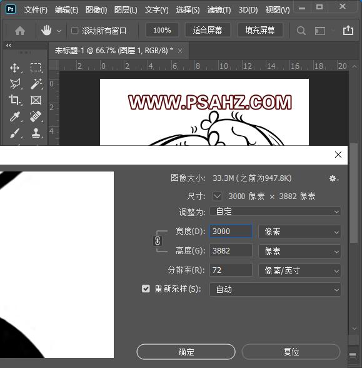The height and width of the screenshot is (368, 362).
Task: Select the Frame tool
Action: click(x=36, y=100)
